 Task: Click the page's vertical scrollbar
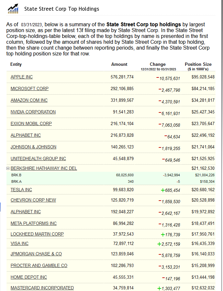[222, 145]
